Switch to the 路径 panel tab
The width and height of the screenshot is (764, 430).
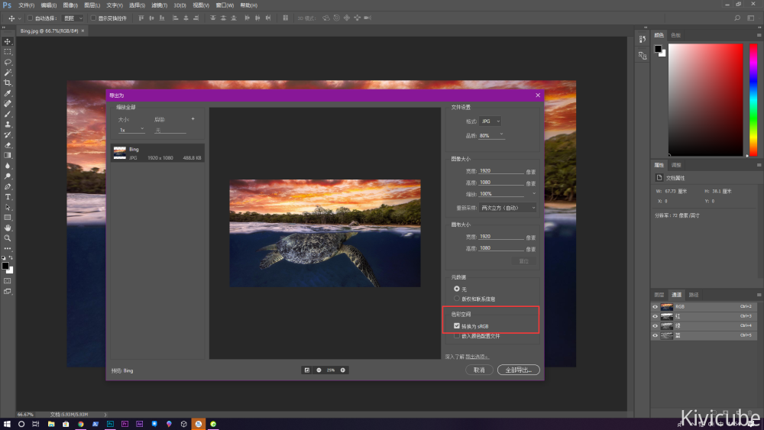coord(694,295)
